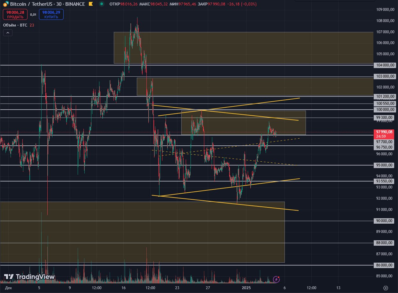Open chart settings via the hexagon gear icon
Image resolution: width=398 pixels, height=293 pixels.
386,288
